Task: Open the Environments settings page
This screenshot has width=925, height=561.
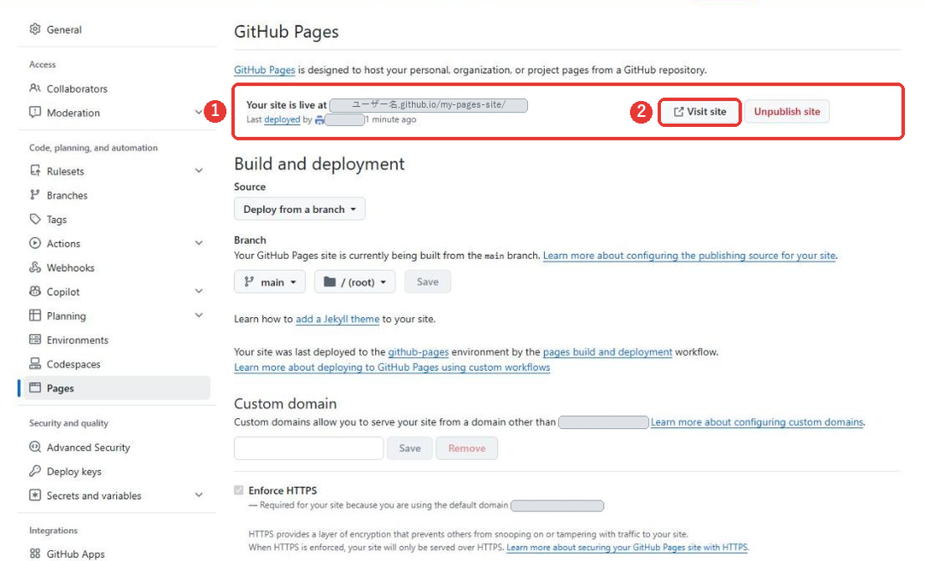Action: click(117, 340)
